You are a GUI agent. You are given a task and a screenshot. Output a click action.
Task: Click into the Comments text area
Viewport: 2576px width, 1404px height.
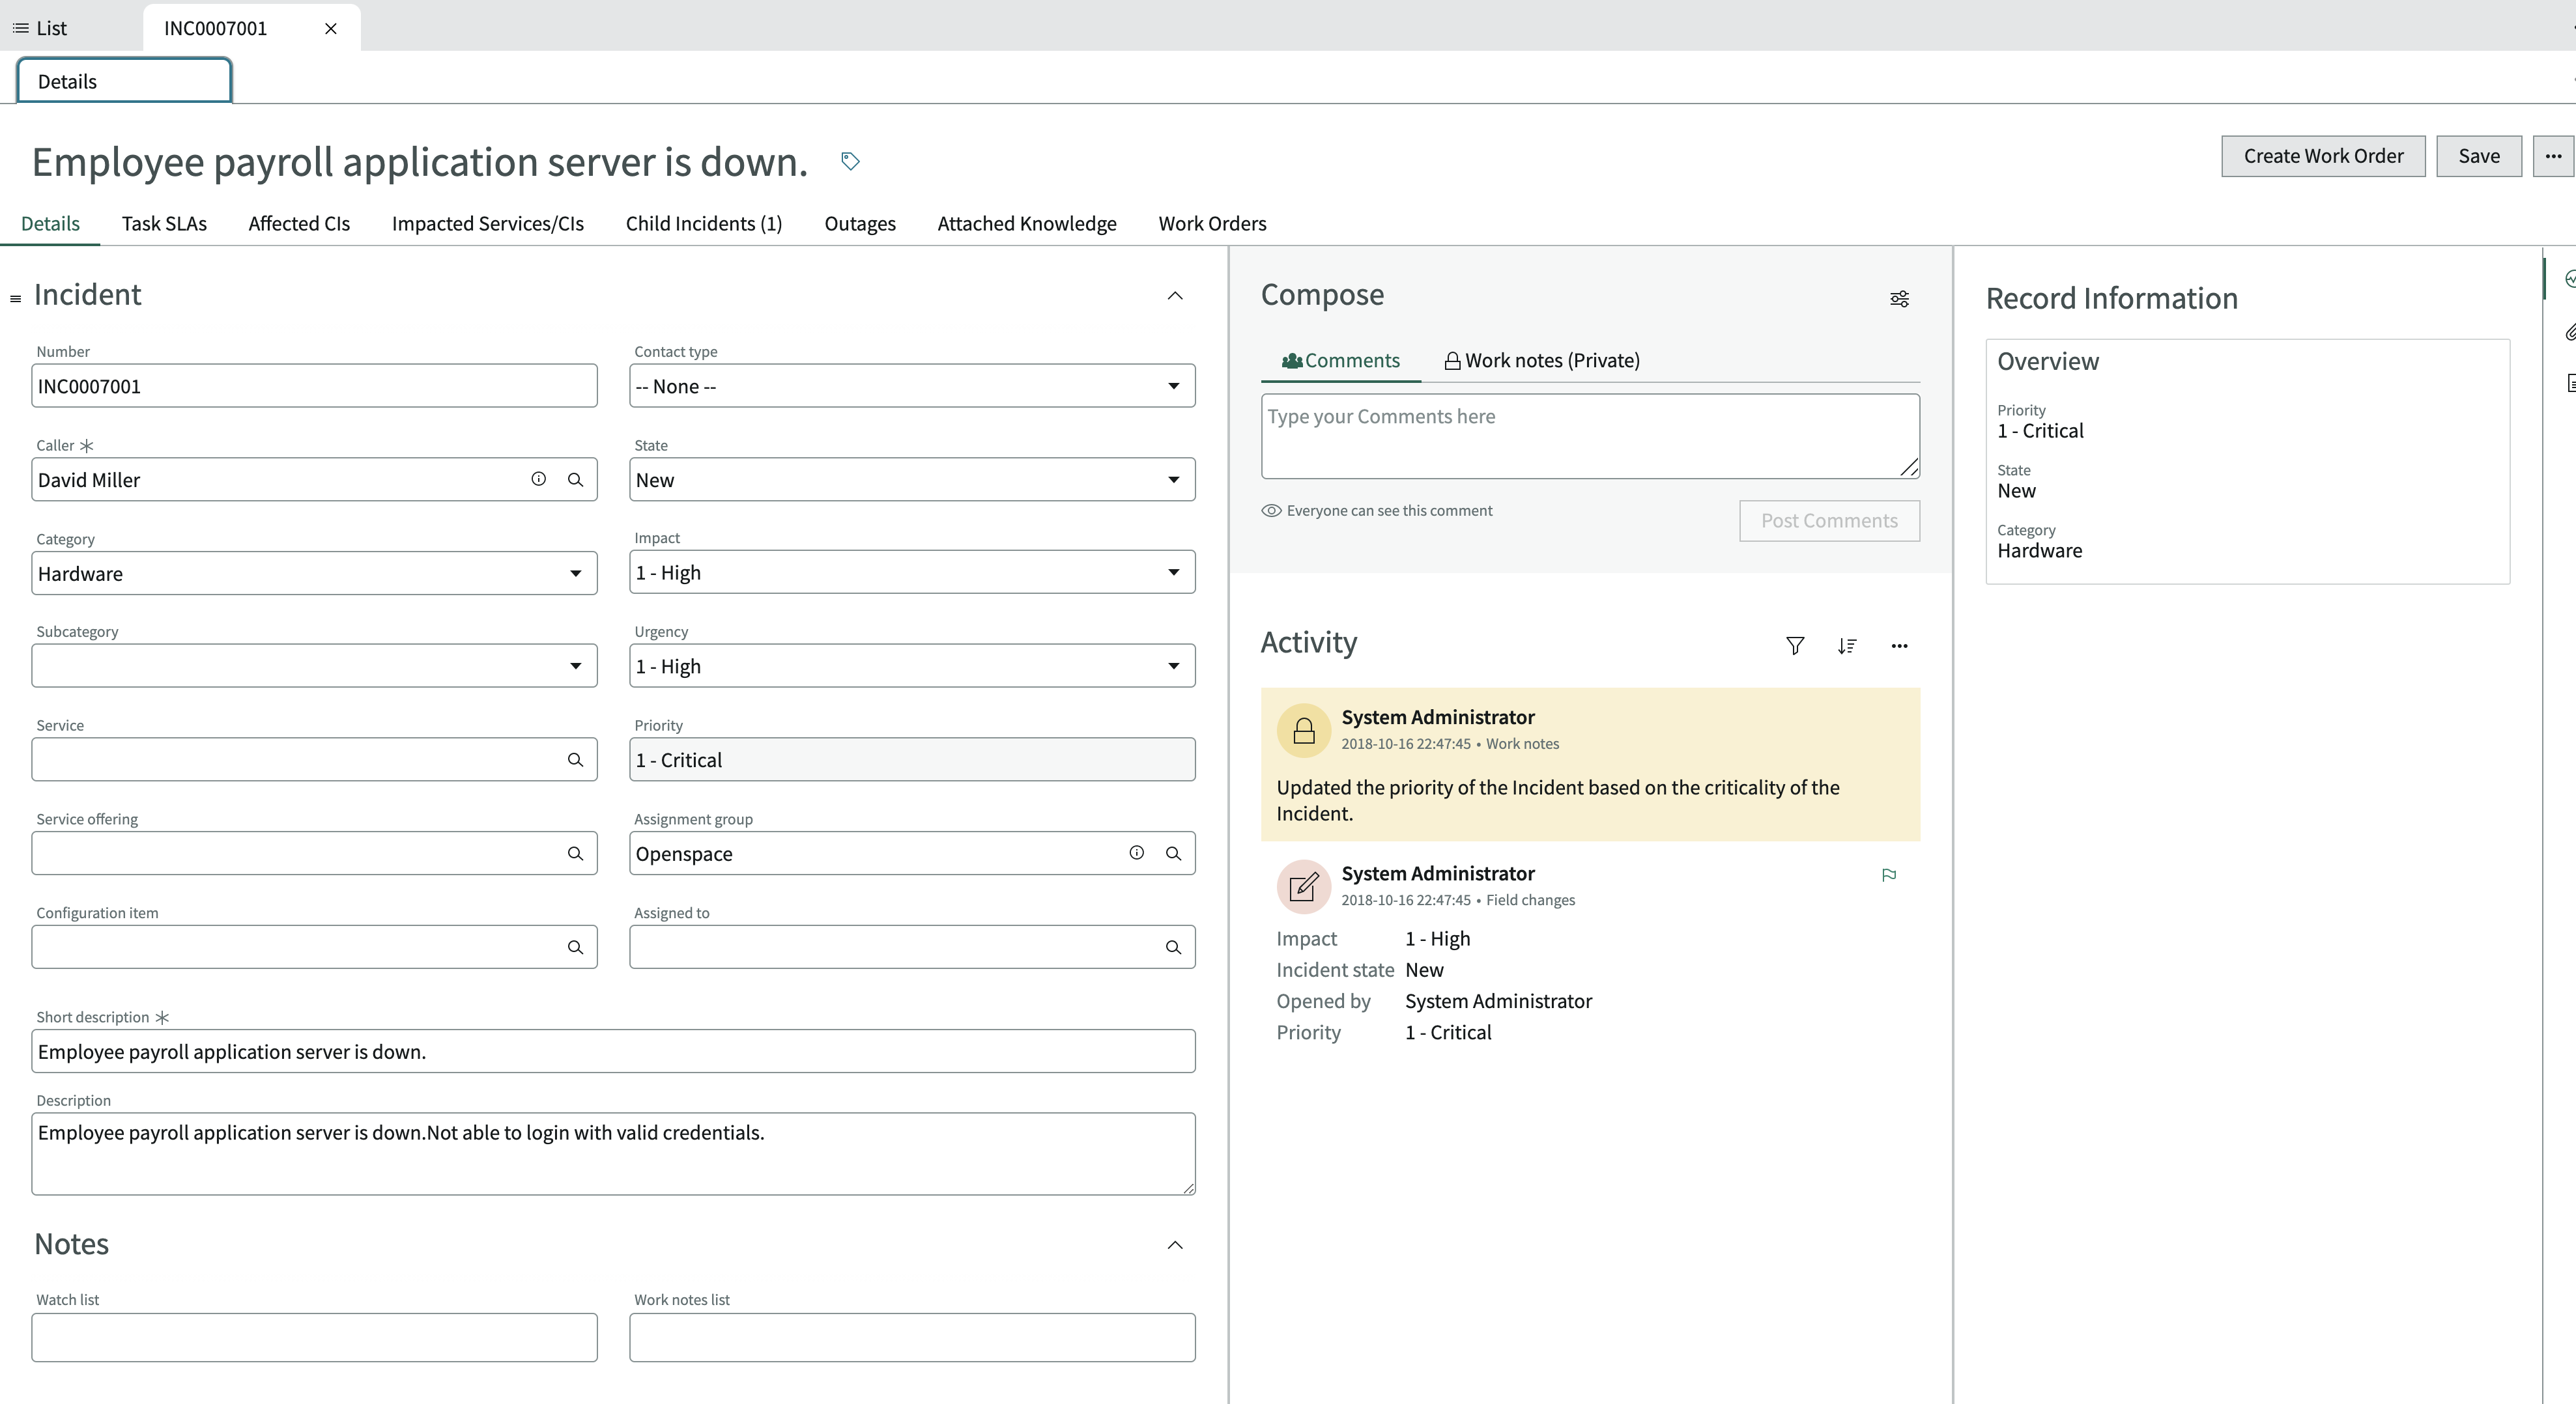point(1590,436)
